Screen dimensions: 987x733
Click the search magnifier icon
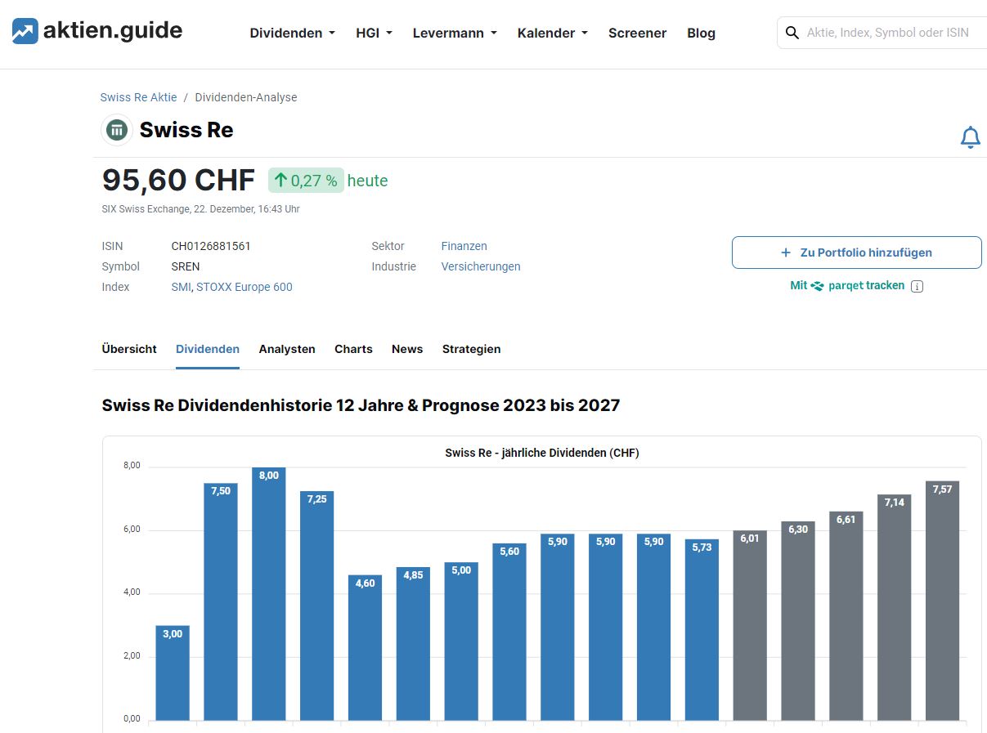(x=792, y=33)
